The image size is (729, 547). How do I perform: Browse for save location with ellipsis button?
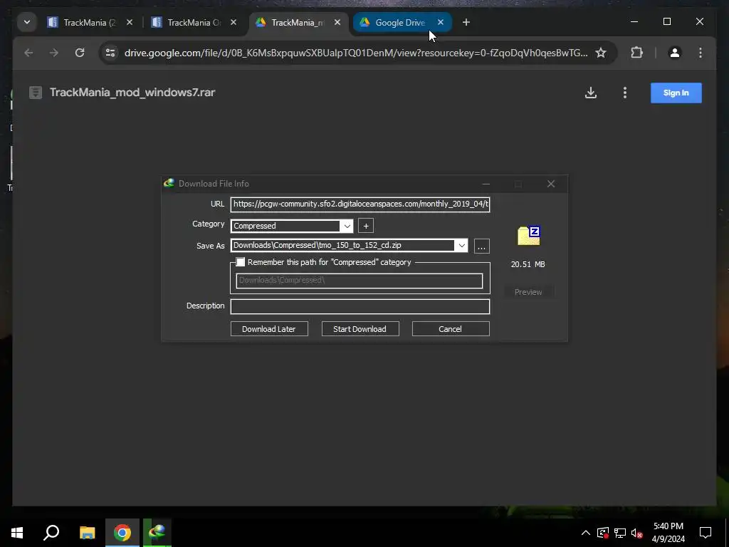tap(482, 246)
